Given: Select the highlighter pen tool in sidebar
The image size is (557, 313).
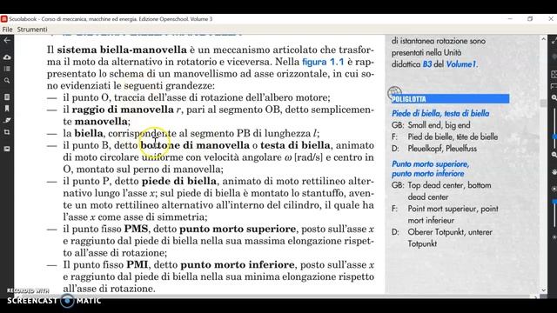Looking at the screenshot, I should coord(7,120).
